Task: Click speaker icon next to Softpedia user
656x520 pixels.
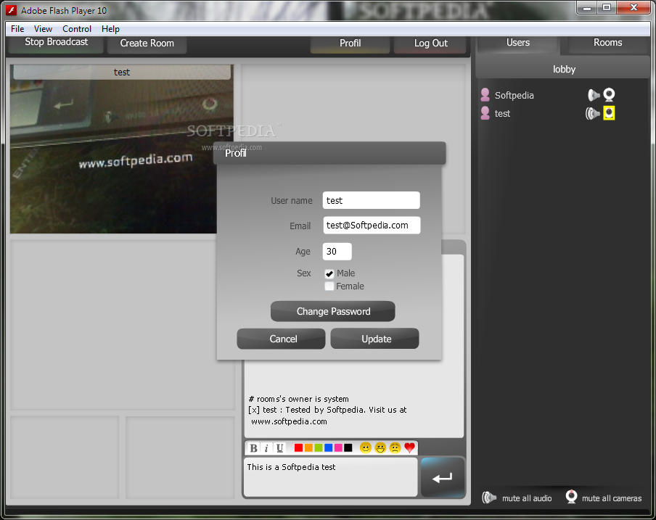Action: point(594,95)
